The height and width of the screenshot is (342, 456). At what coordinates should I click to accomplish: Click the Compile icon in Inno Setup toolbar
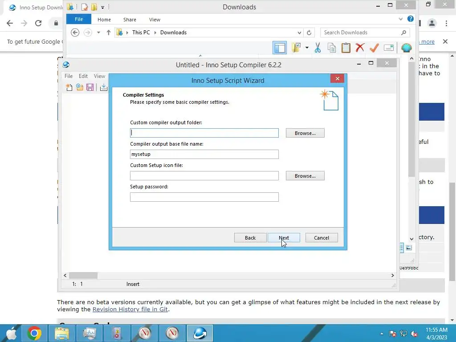[103, 87]
